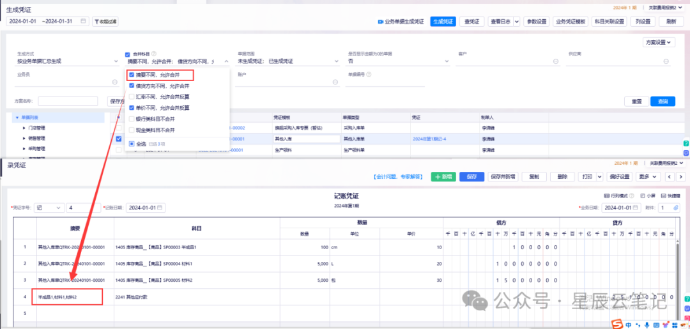This screenshot has width=690, height=329.
Task: Click the 参数设置 button
Action: [537, 21]
